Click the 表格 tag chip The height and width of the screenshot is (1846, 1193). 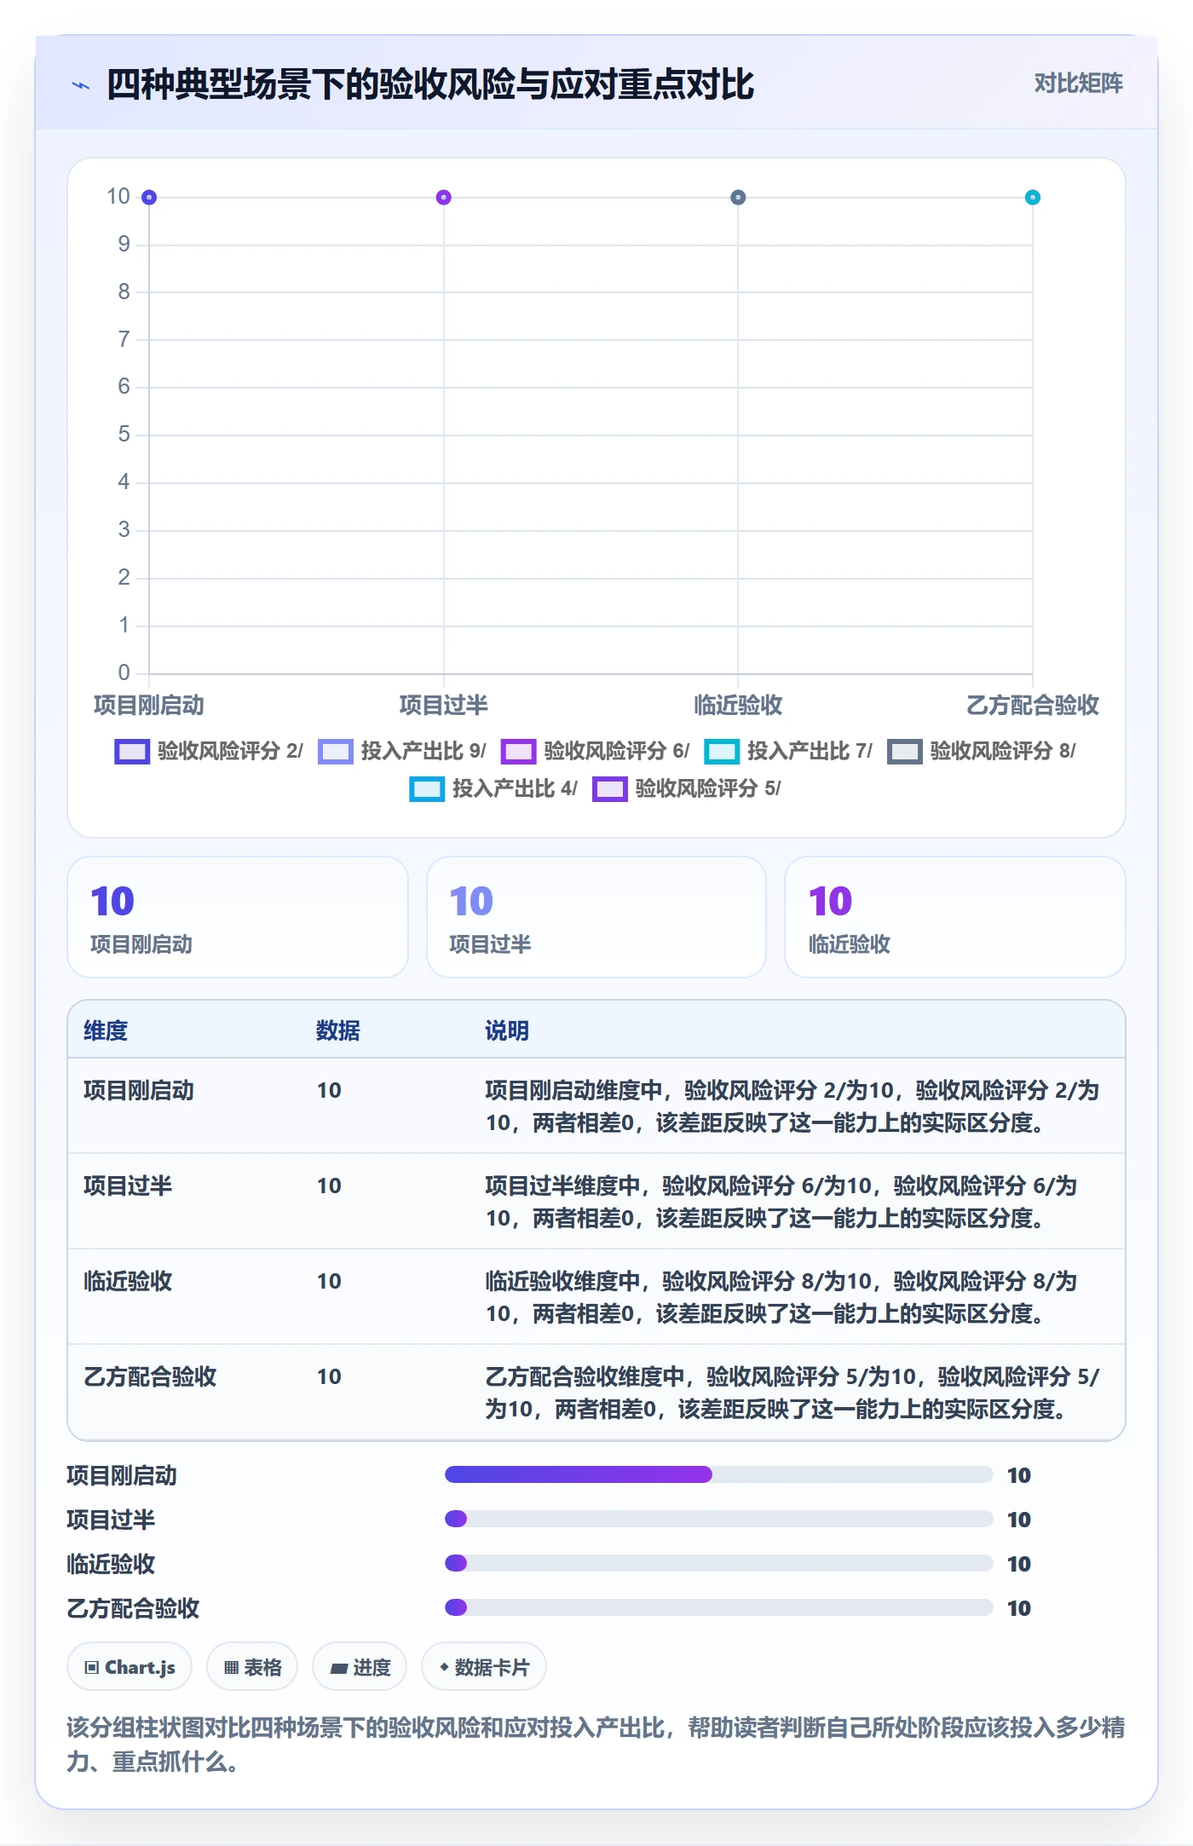(x=252, y=1667)
